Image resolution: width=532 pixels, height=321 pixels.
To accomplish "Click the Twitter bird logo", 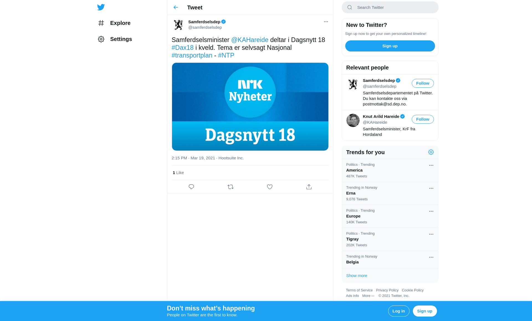I will click(x=101, y=7).
